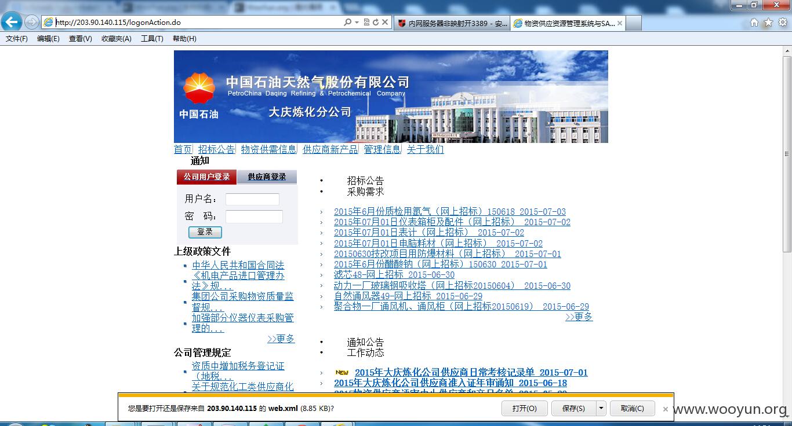The width and height of the screenshot is (792, 426).
Task: Open the 工具(T) menu
Action: tap(152, 39)
